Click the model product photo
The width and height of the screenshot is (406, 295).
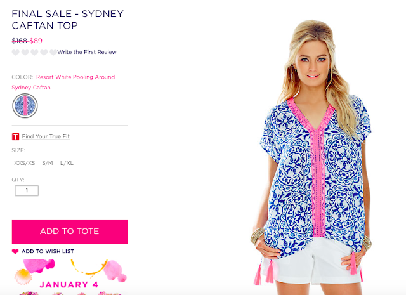tap(311, 155)
